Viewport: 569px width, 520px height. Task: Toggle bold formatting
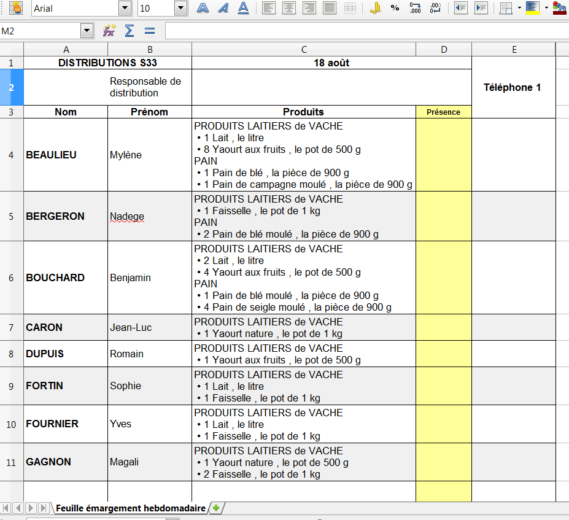(203, 8)
